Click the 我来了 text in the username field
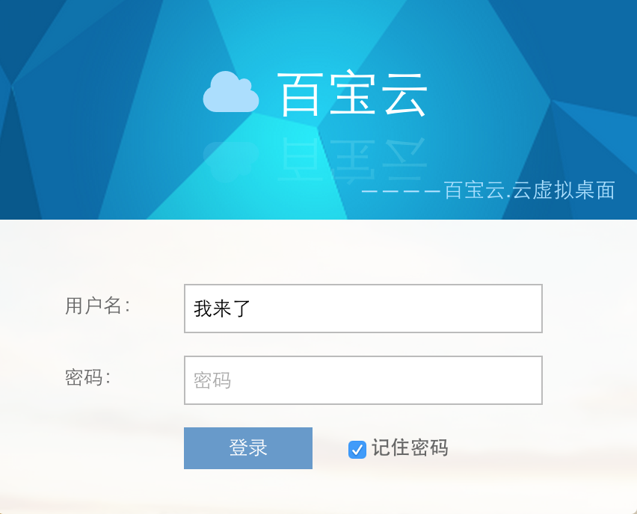 tap(221, 309)
